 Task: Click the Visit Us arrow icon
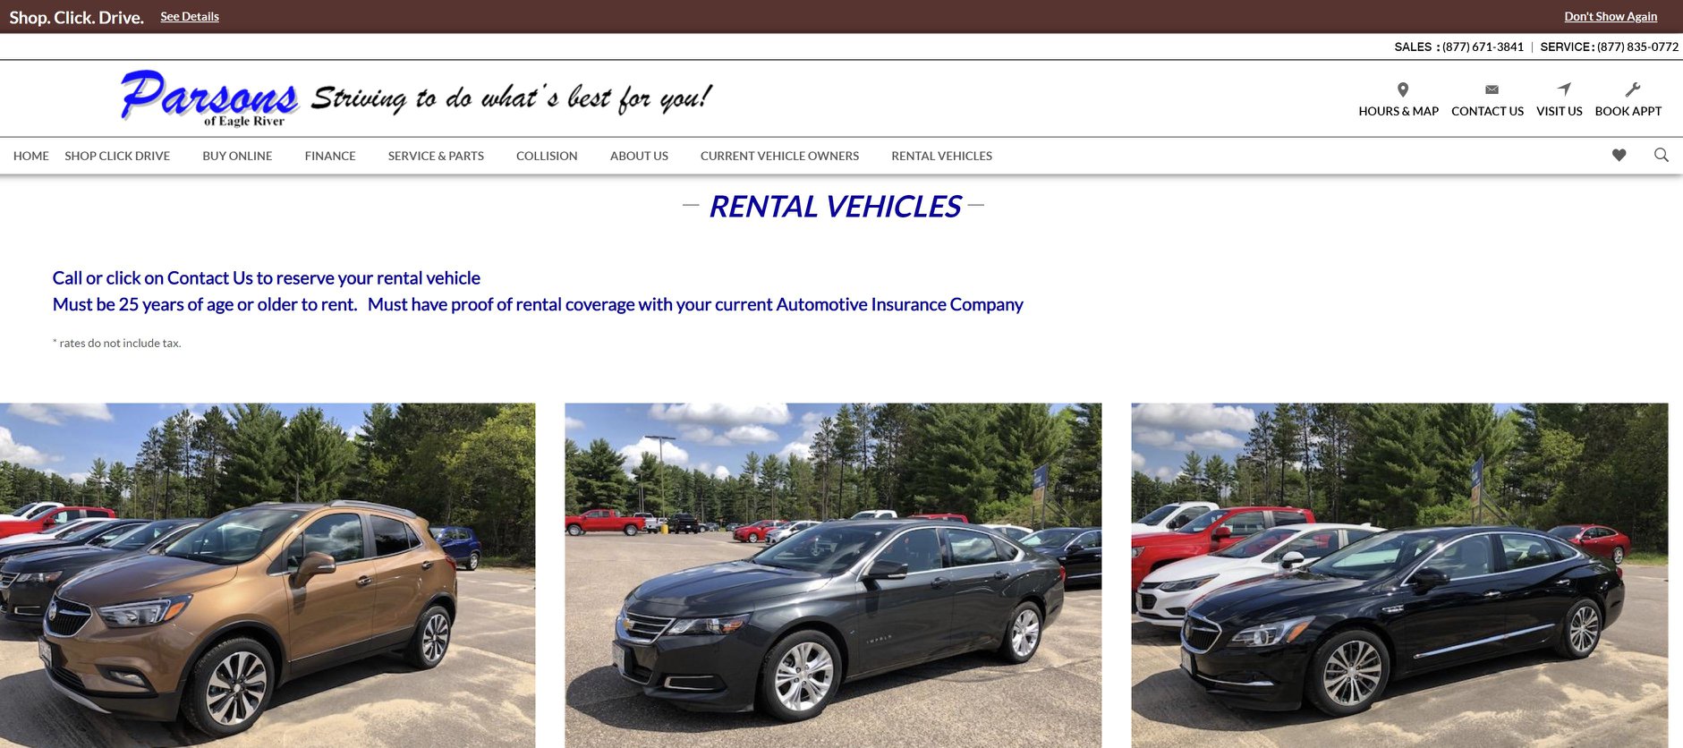coord(1563,89)
